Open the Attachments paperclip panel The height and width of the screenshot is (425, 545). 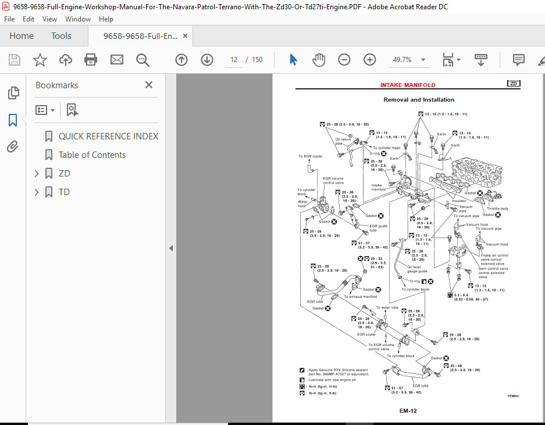[x=13, y=147]
